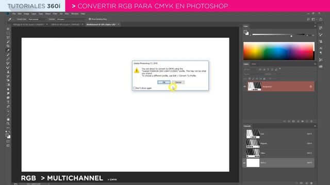The height and width of the screenshot is (185, 330).
Task: Select the Cyan channel thumbnail
Action: pos(253,134)
